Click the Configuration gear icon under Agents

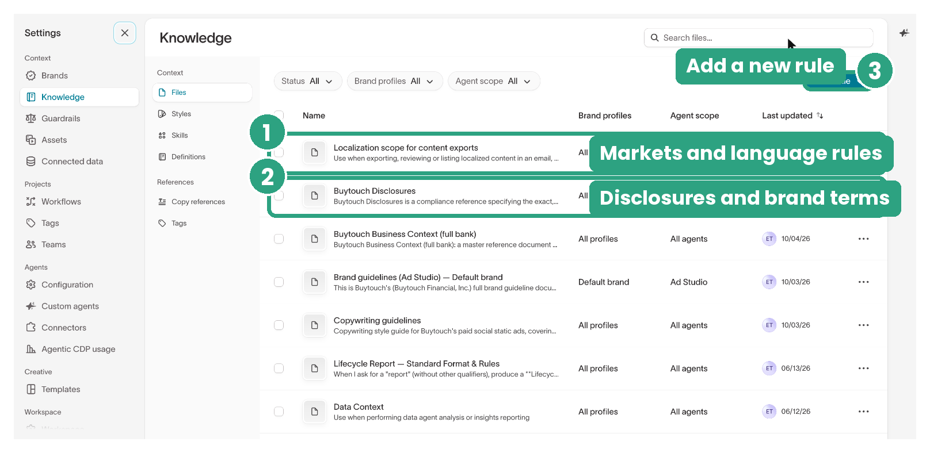[31, 285]
